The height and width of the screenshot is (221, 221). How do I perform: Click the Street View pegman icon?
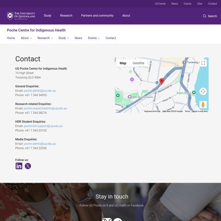(x=203, y=105)
